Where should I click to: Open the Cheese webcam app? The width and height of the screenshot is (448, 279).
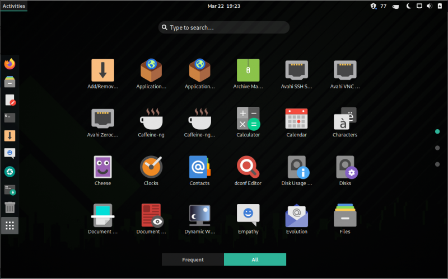point(102,171)
